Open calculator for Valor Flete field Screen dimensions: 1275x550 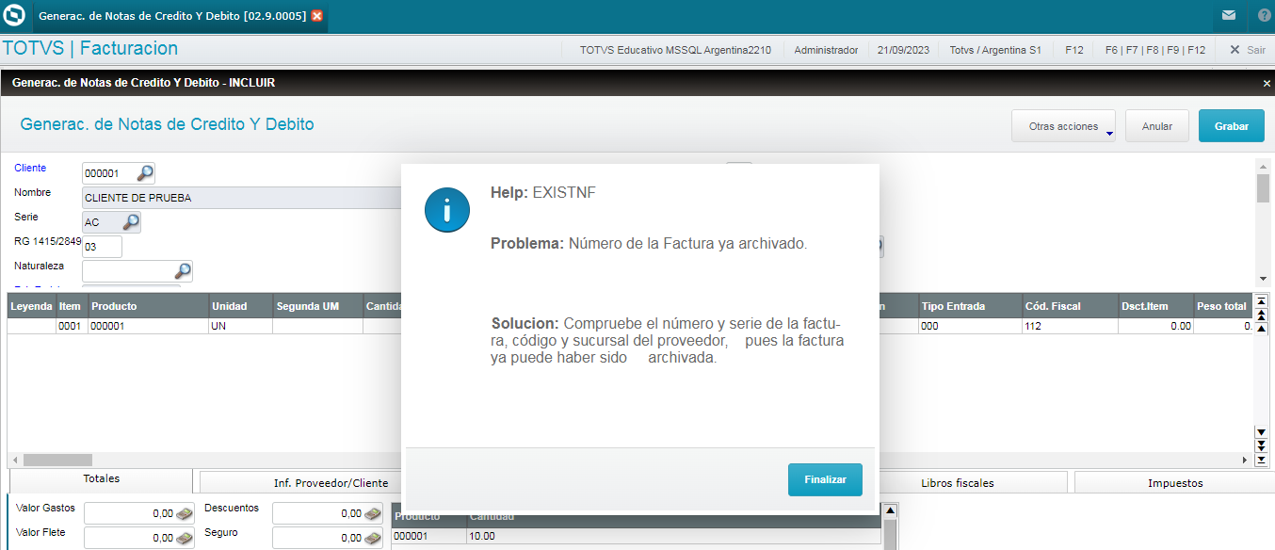pos(186,538)
